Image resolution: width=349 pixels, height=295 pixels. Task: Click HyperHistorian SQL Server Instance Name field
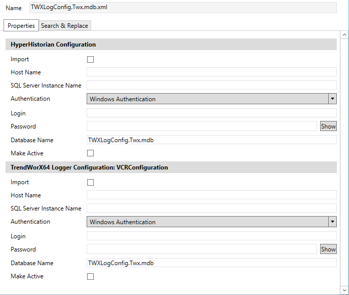click(x=212, y=86)
